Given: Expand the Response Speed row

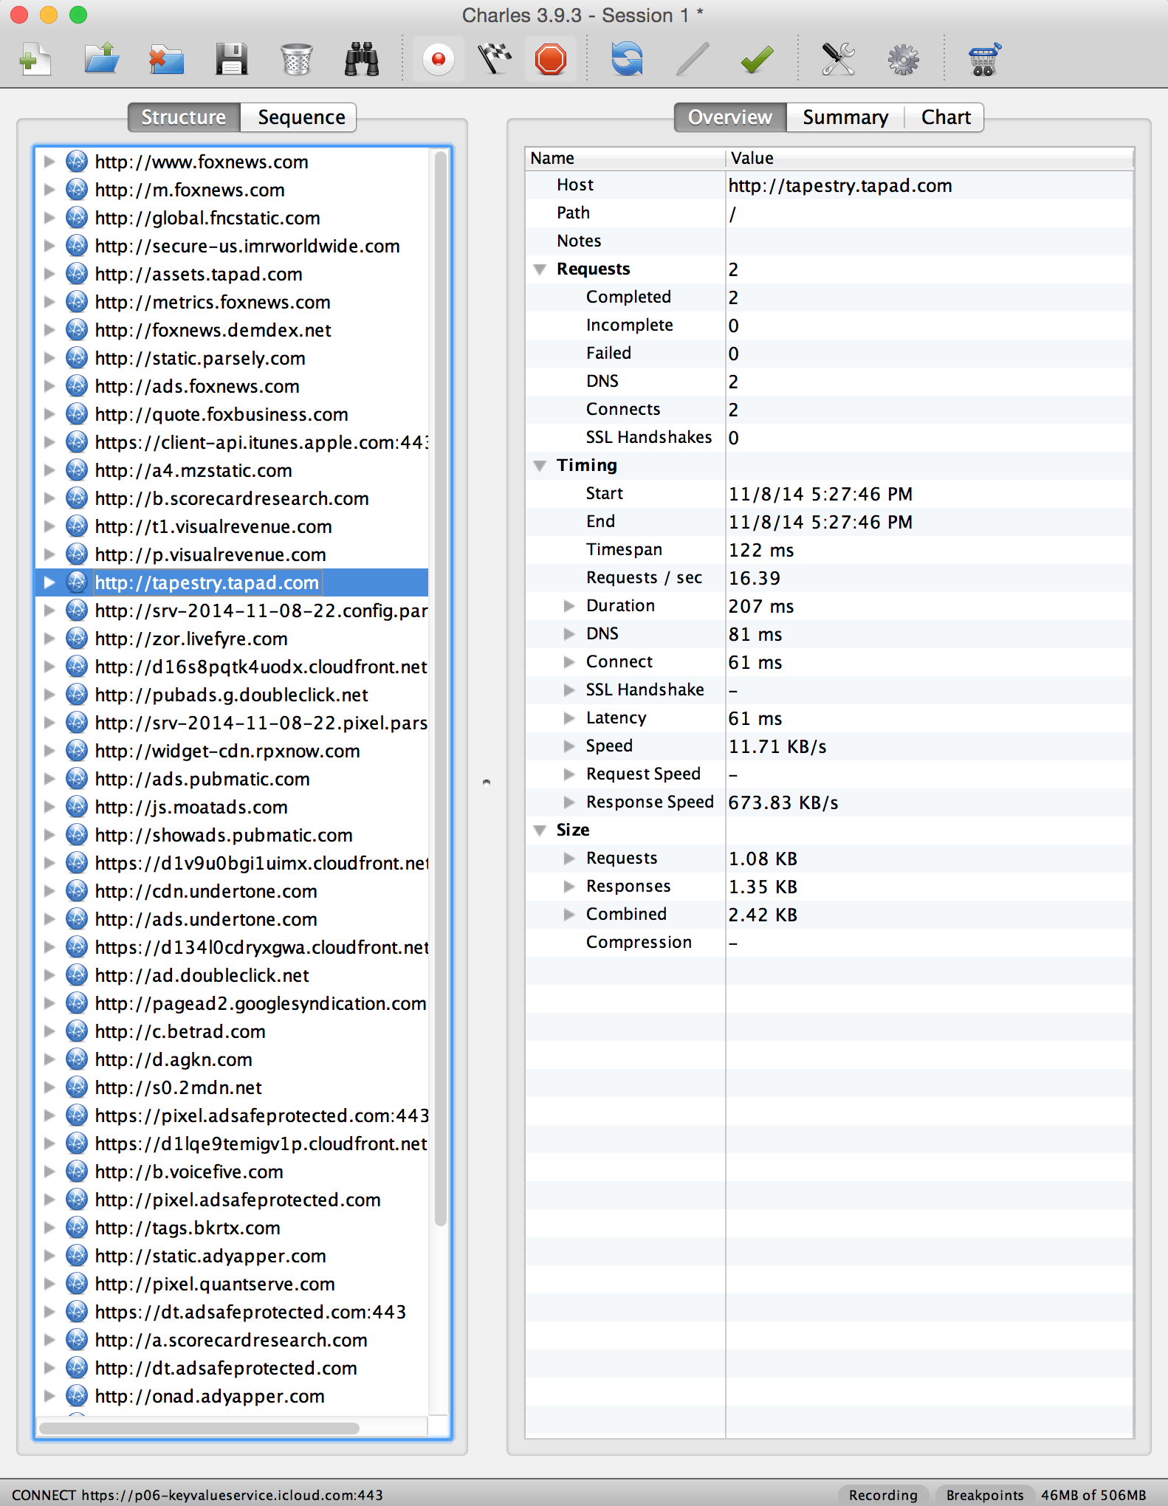Looking at the screenshot, I should click(x=569, y=802).
